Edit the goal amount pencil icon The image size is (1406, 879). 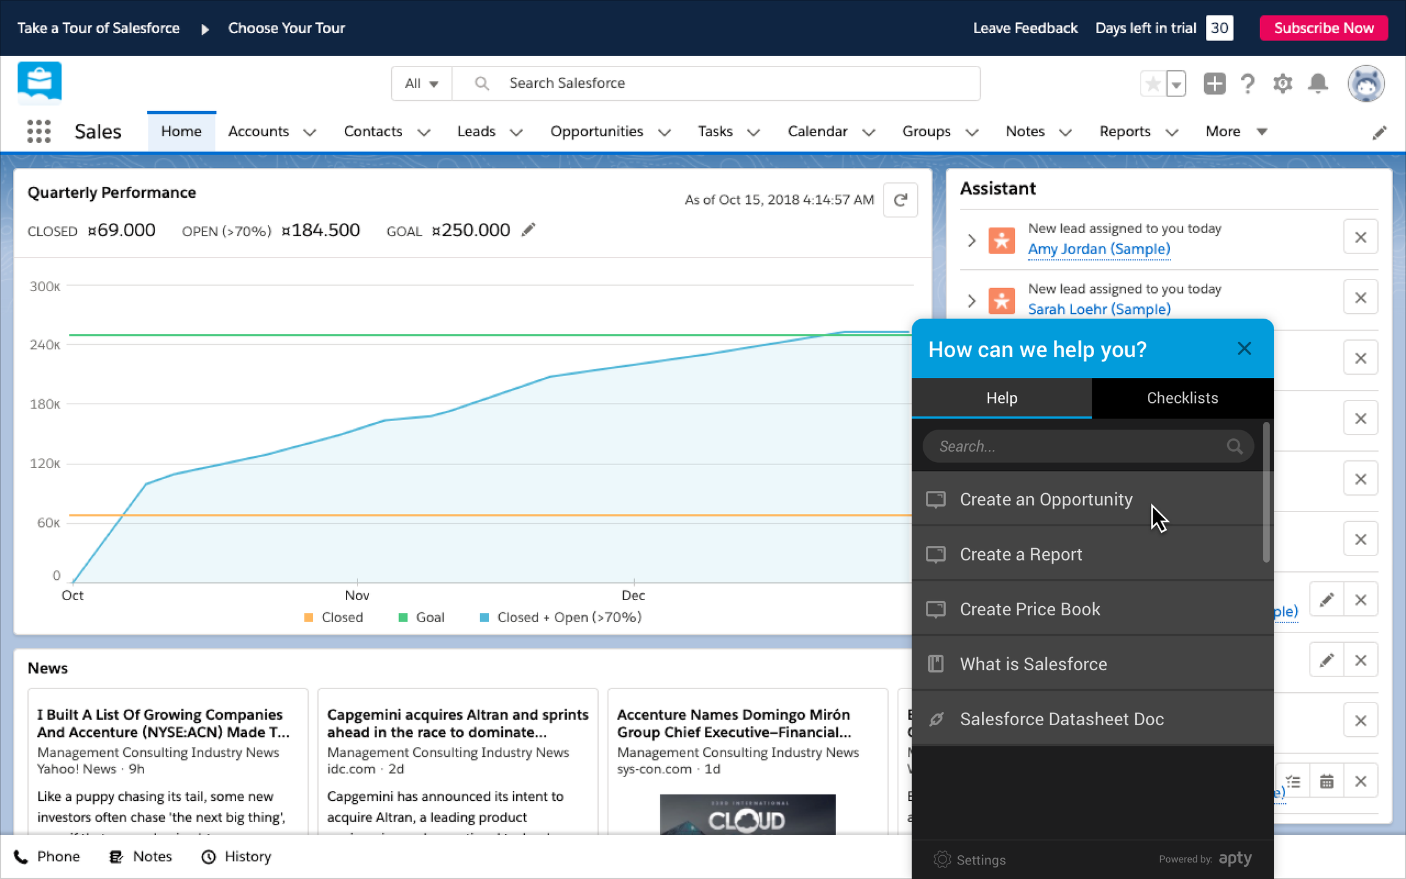[528, 230]
